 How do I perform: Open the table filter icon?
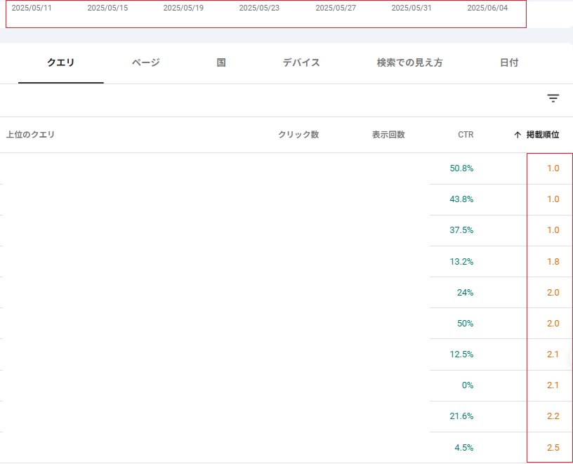(553, 98)
